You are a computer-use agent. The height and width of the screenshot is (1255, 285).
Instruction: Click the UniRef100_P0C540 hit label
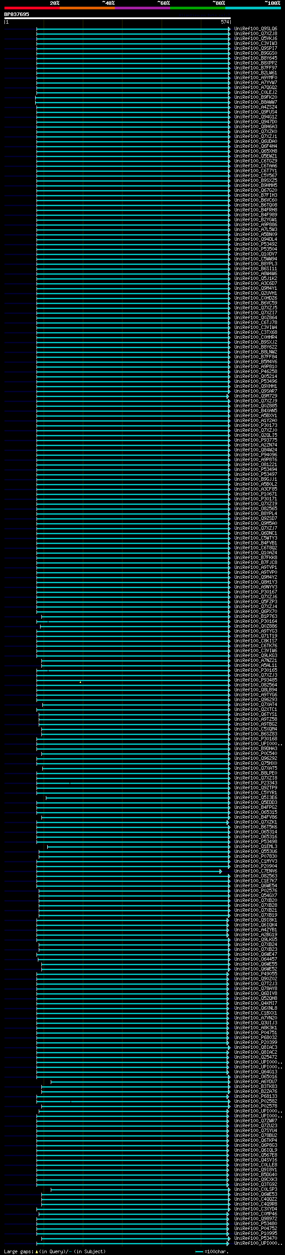click(x=256, y=753)
